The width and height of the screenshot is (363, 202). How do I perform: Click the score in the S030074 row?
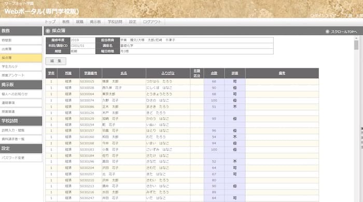click(x=214, y=100)
